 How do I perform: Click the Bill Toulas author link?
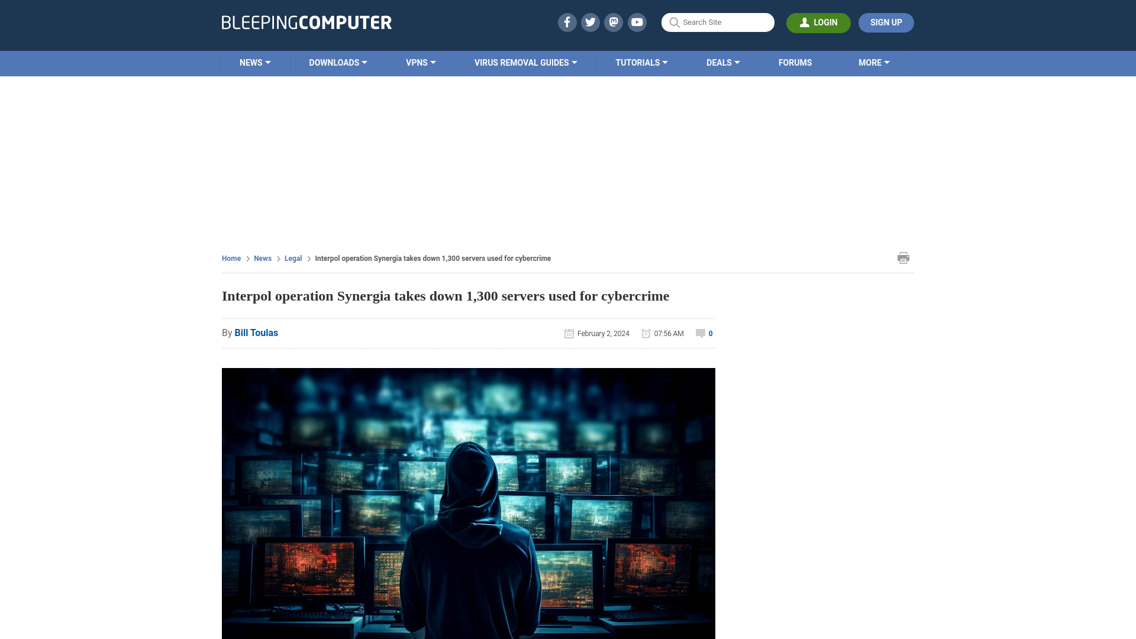click(256, 333)
